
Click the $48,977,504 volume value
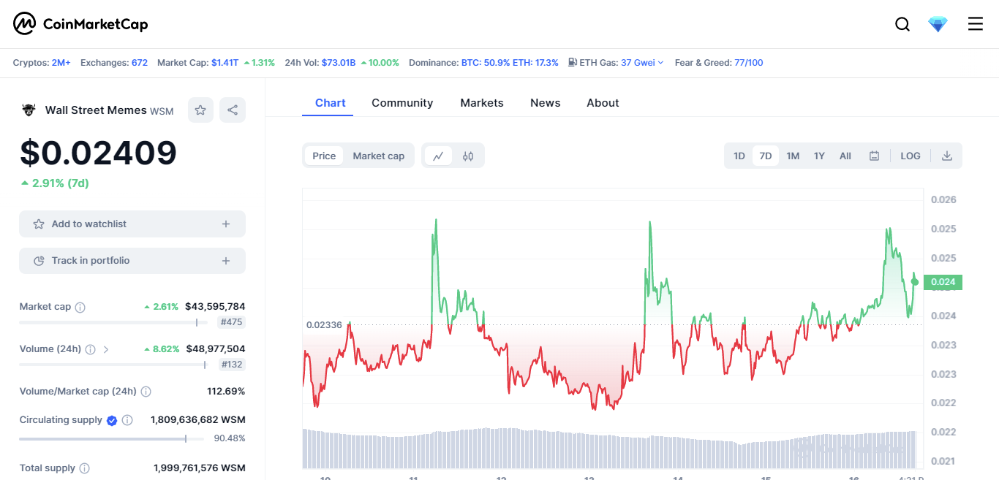click(x=215, y=349)
